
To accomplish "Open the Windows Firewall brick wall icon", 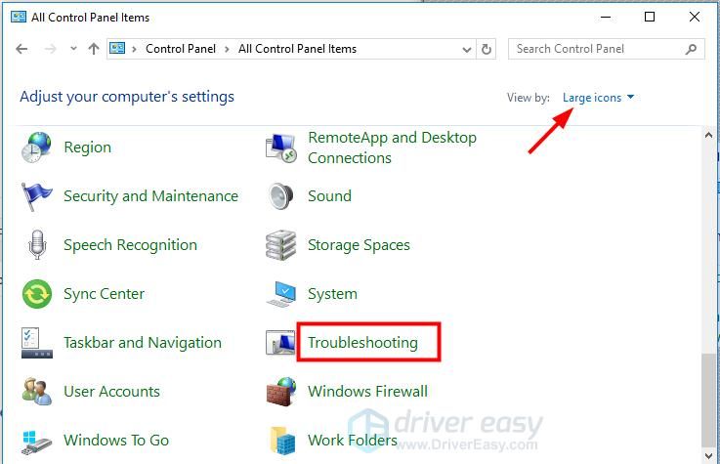I will point(281,392).
